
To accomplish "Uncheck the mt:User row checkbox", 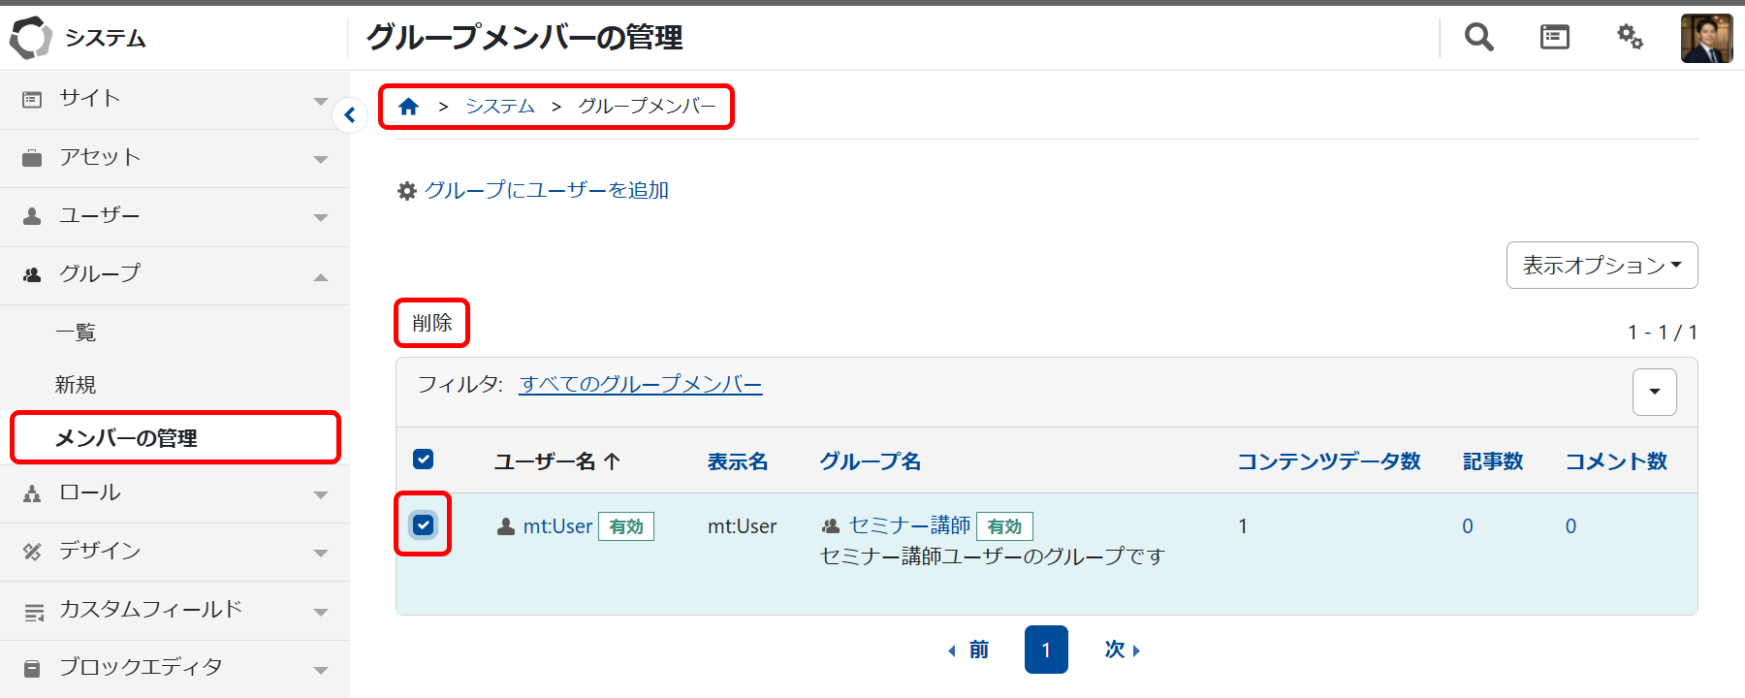I will (x=424, y=524).
